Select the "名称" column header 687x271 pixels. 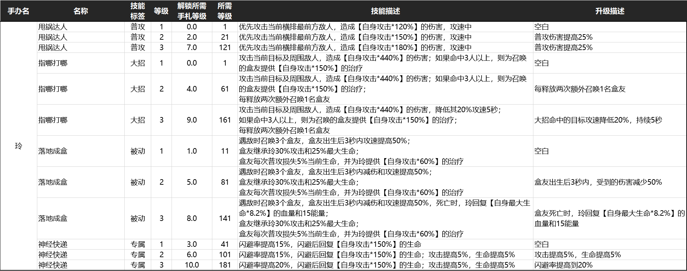point(81,11)
